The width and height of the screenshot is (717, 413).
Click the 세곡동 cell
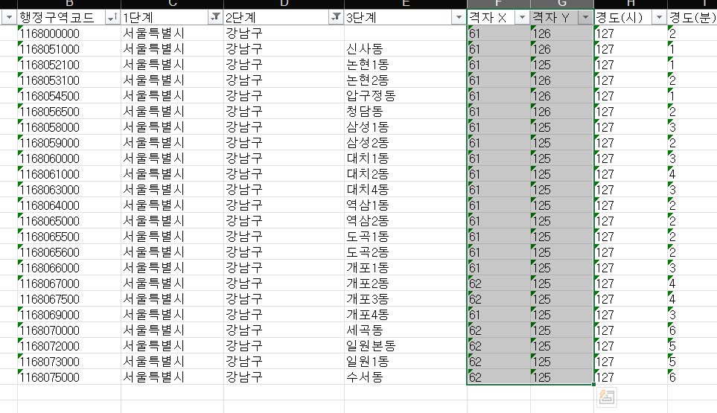406,330
